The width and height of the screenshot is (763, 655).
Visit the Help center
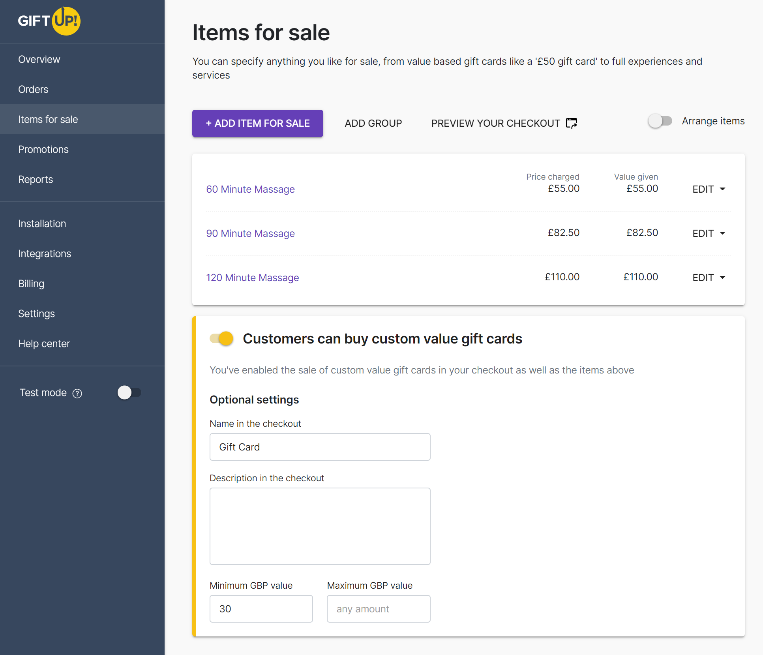[82, 343]
